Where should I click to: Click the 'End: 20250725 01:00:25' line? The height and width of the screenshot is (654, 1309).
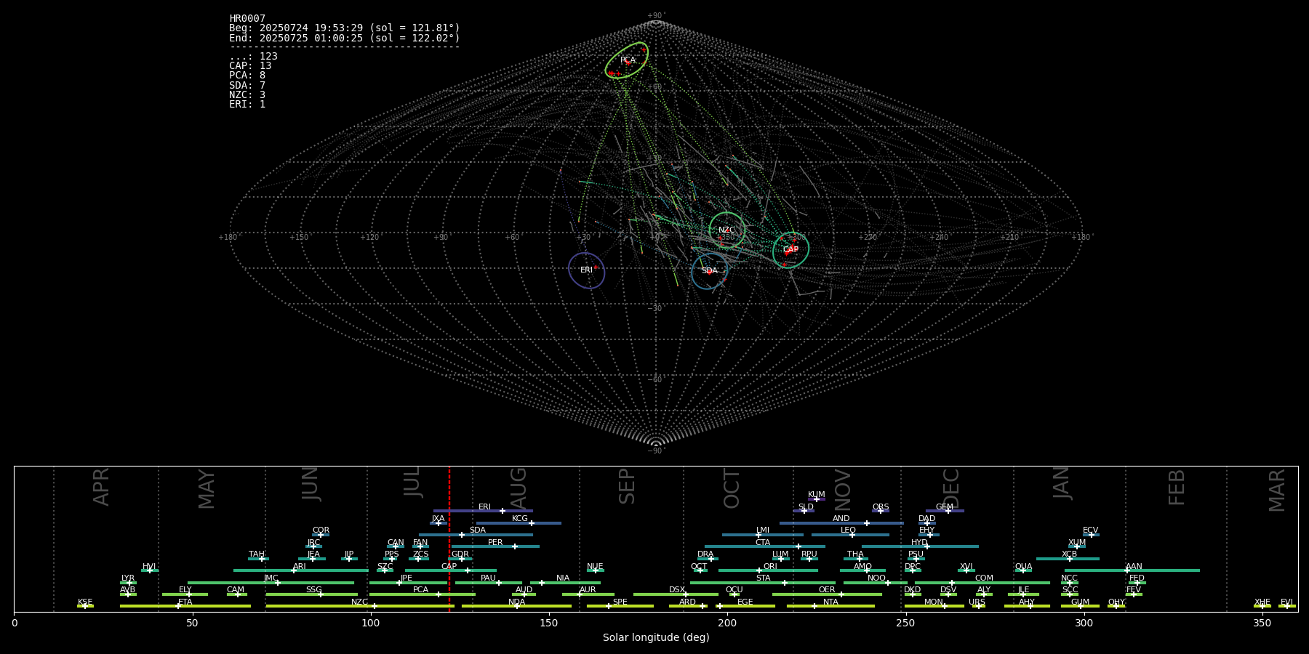345,38
